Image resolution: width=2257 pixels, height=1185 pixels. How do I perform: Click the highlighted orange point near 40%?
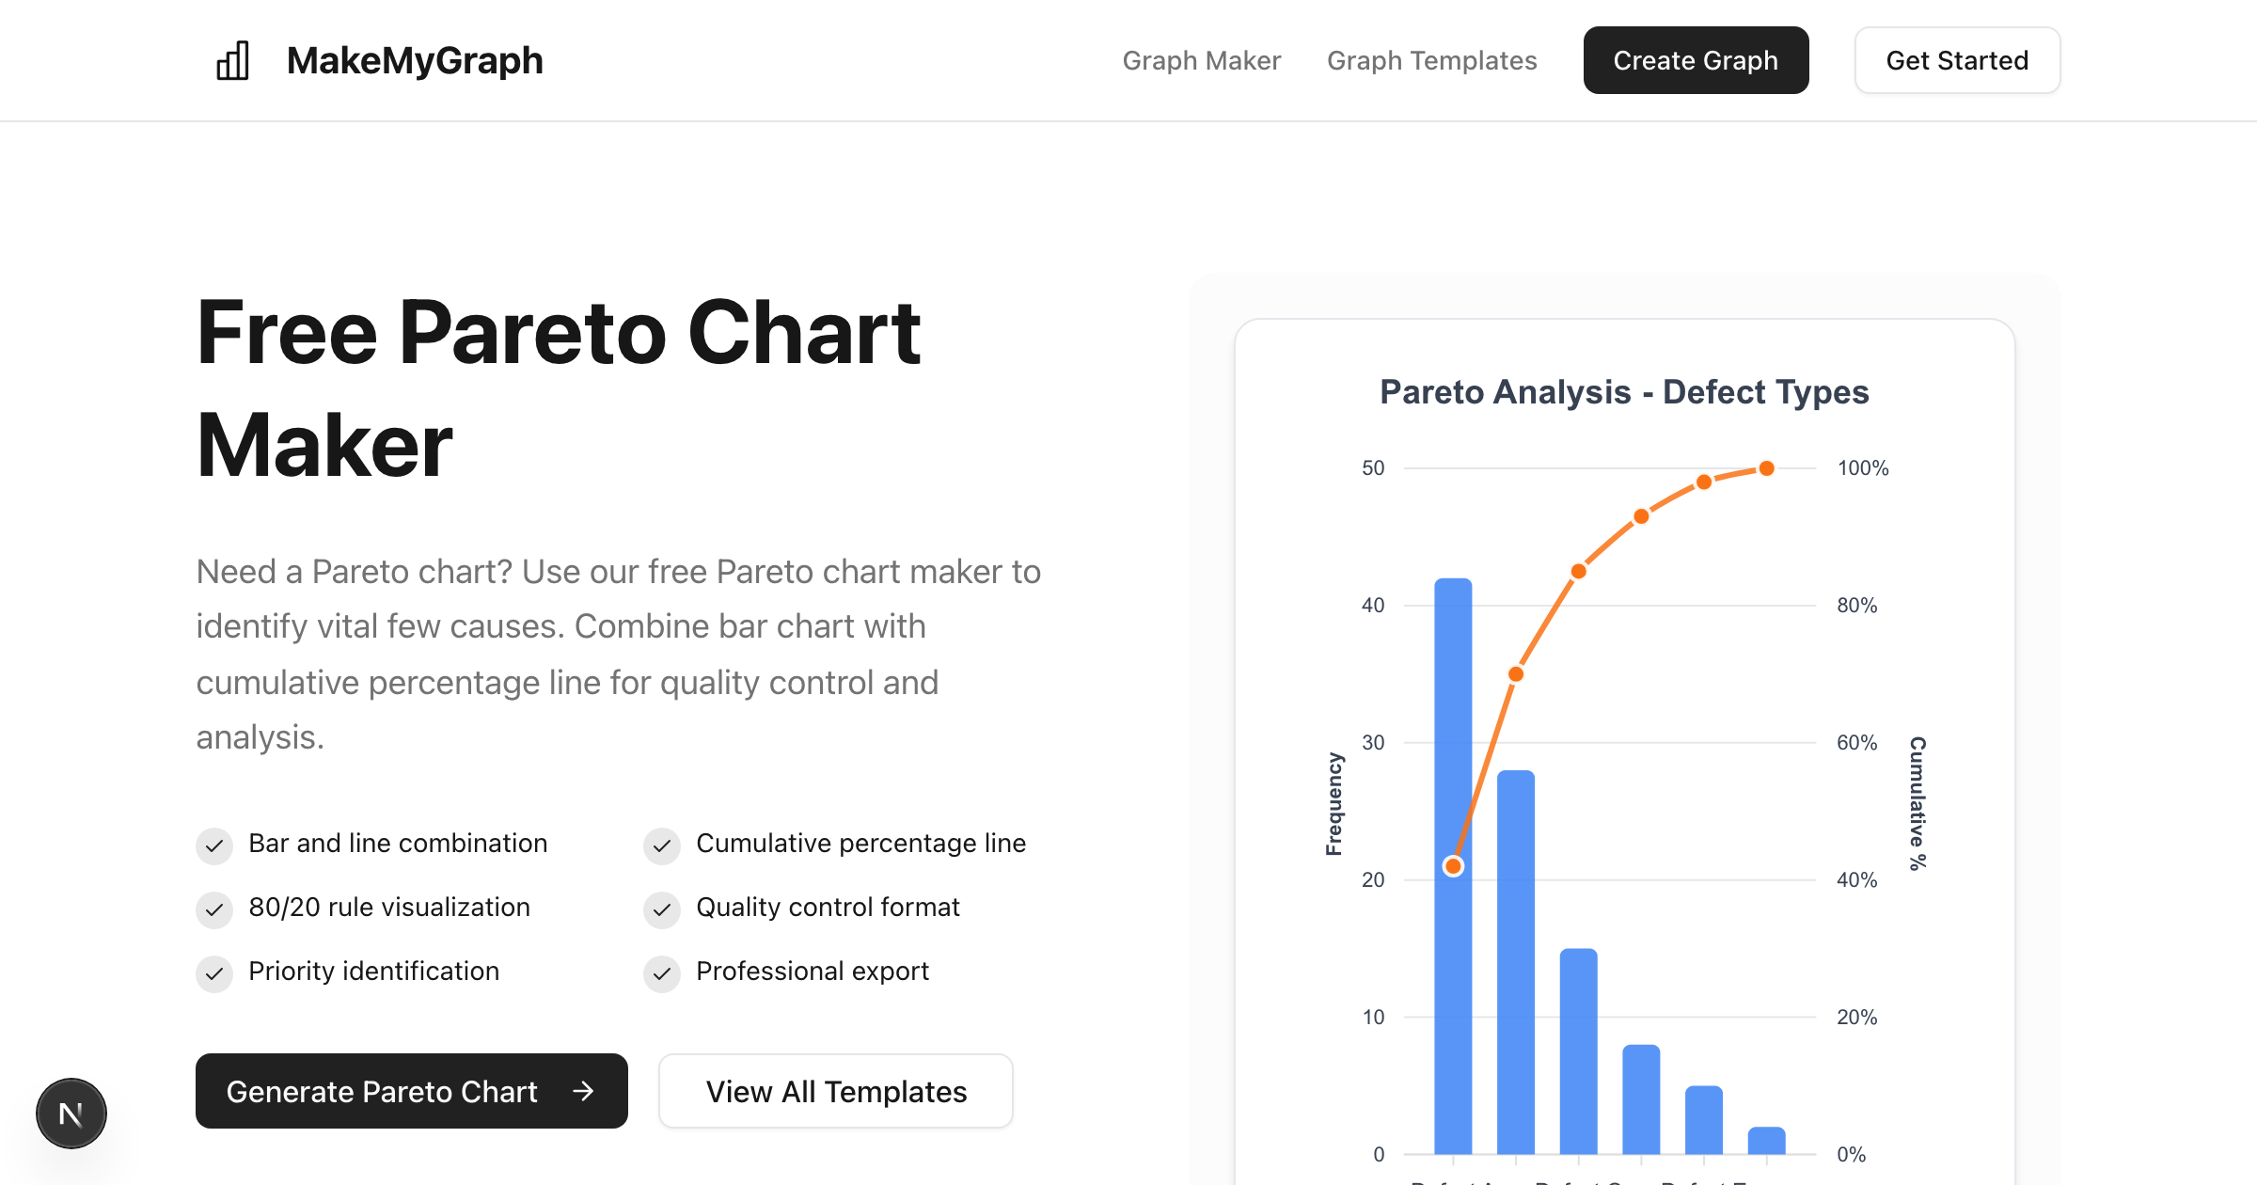point(1453,866)
